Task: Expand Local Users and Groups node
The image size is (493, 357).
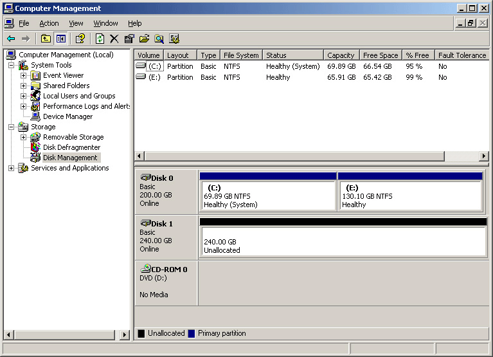Action: click(23, 96)
